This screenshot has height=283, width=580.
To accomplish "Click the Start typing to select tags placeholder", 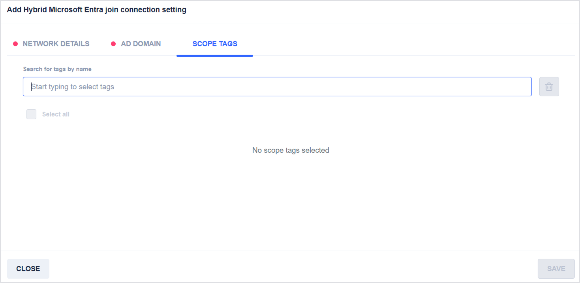I will click(73, 87).
